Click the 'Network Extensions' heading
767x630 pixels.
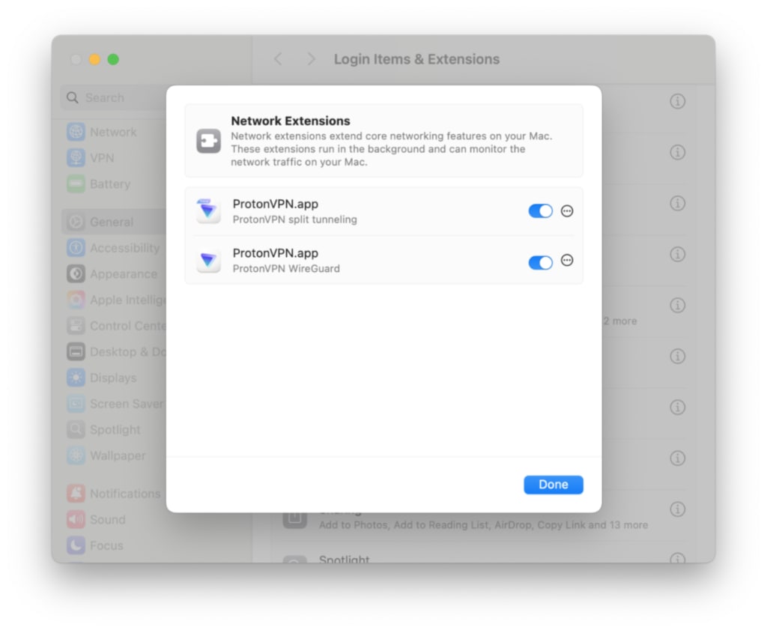coord(291,121)
